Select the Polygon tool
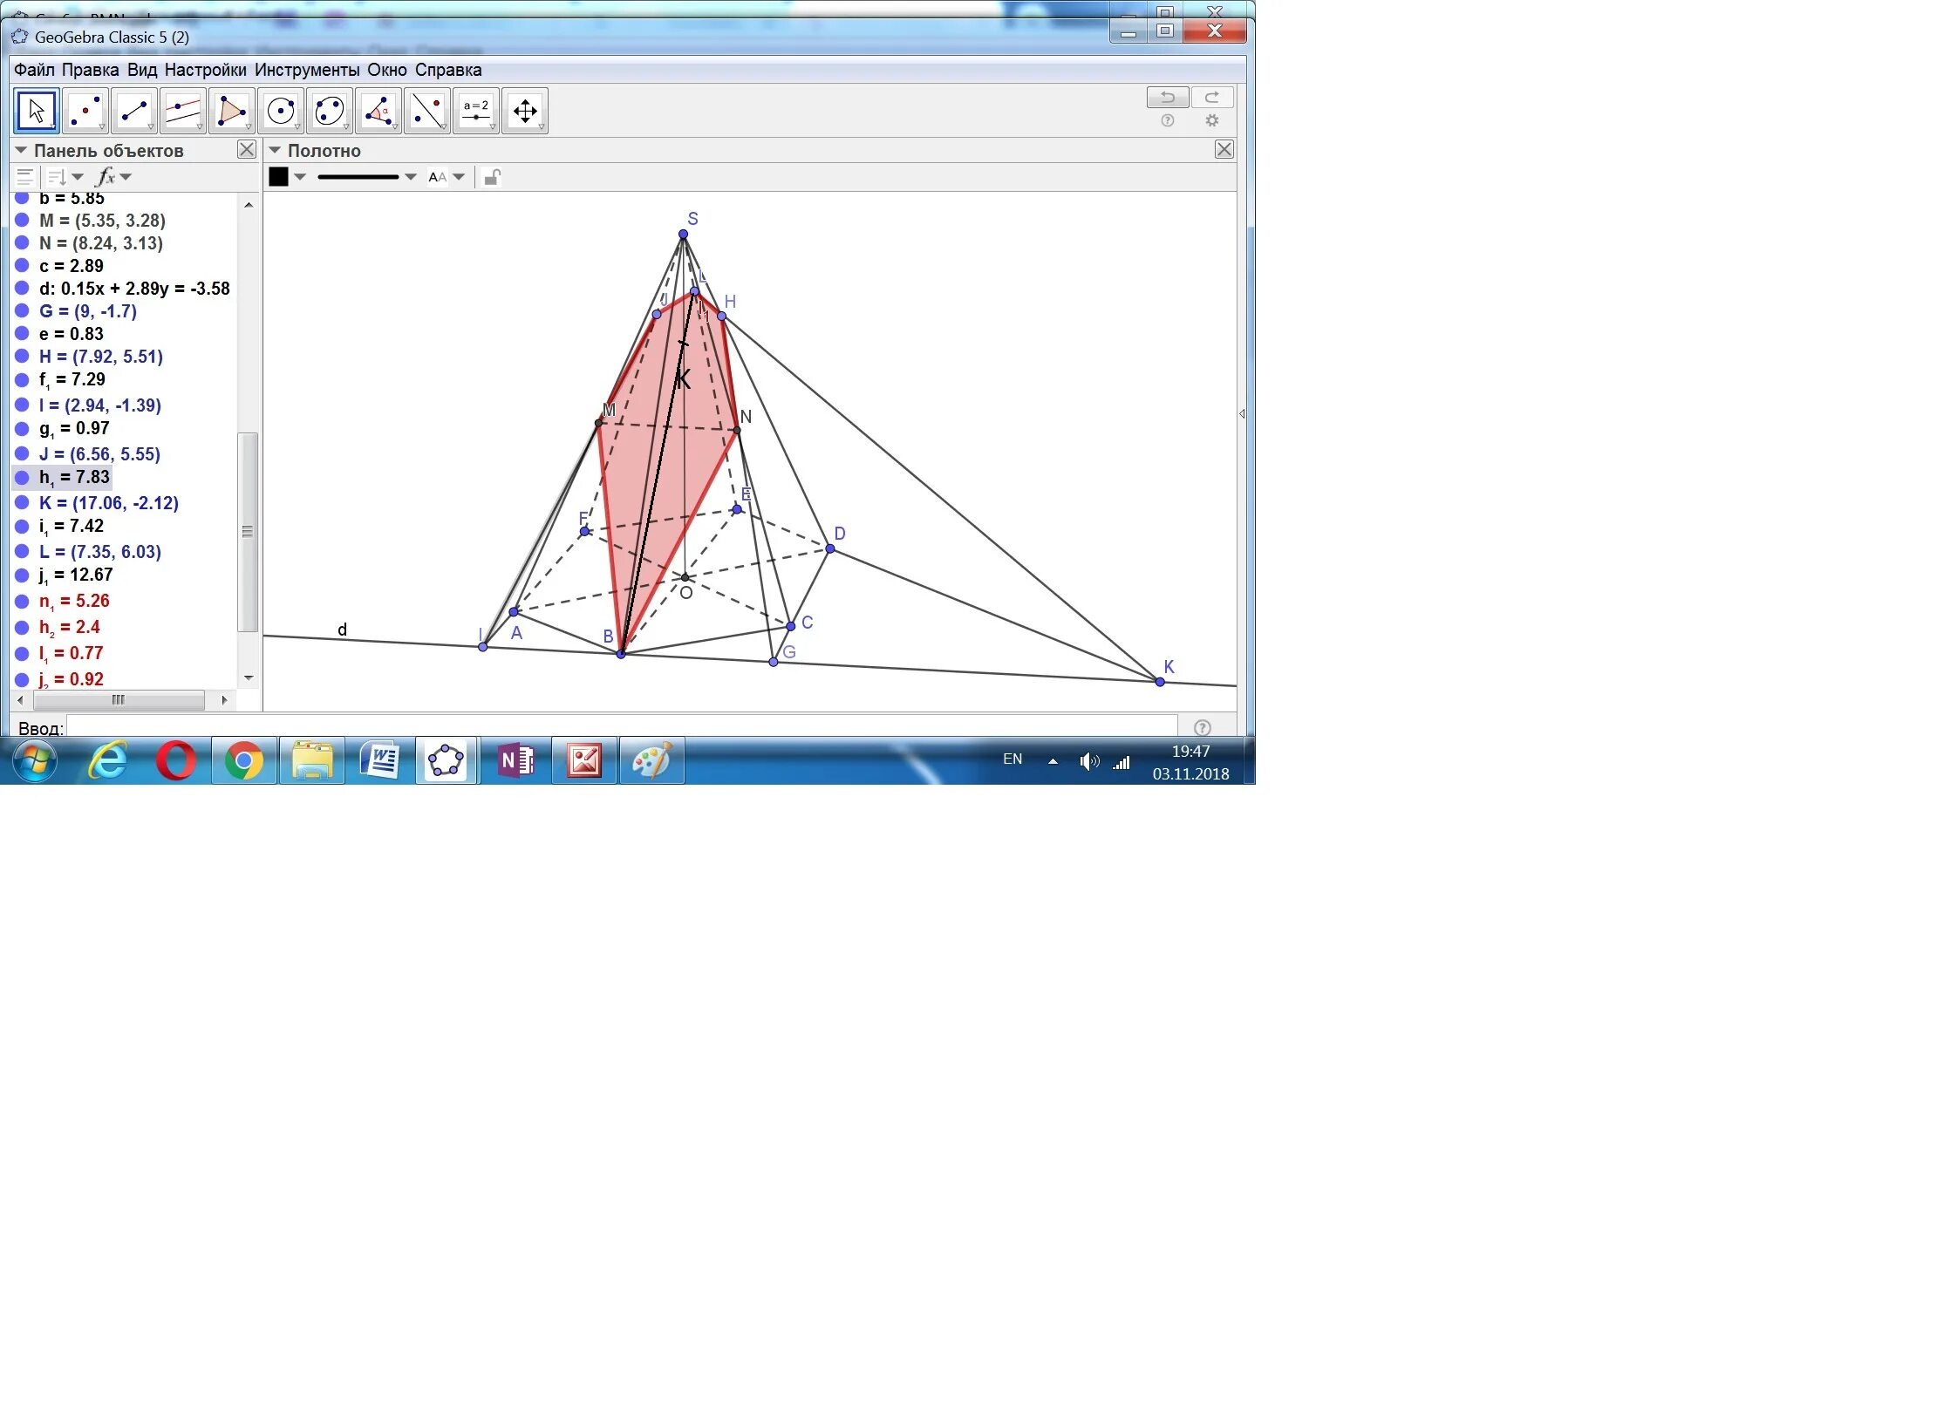1950x1416 pixels. click(x=232, y=111)
